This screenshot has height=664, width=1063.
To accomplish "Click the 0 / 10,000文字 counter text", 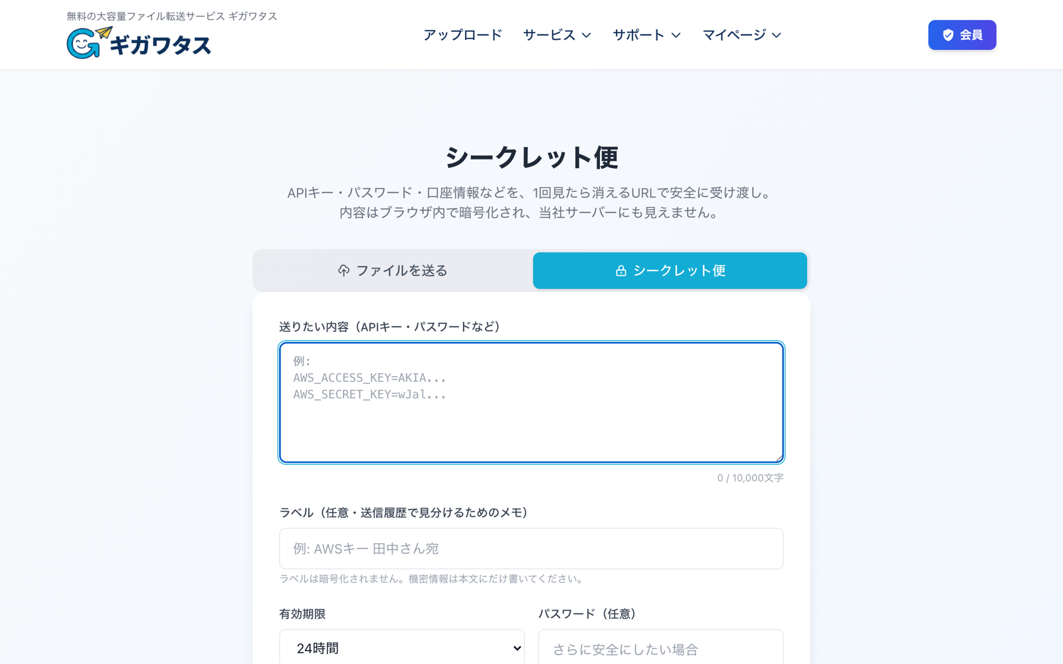I will click(x=750, y=478).
